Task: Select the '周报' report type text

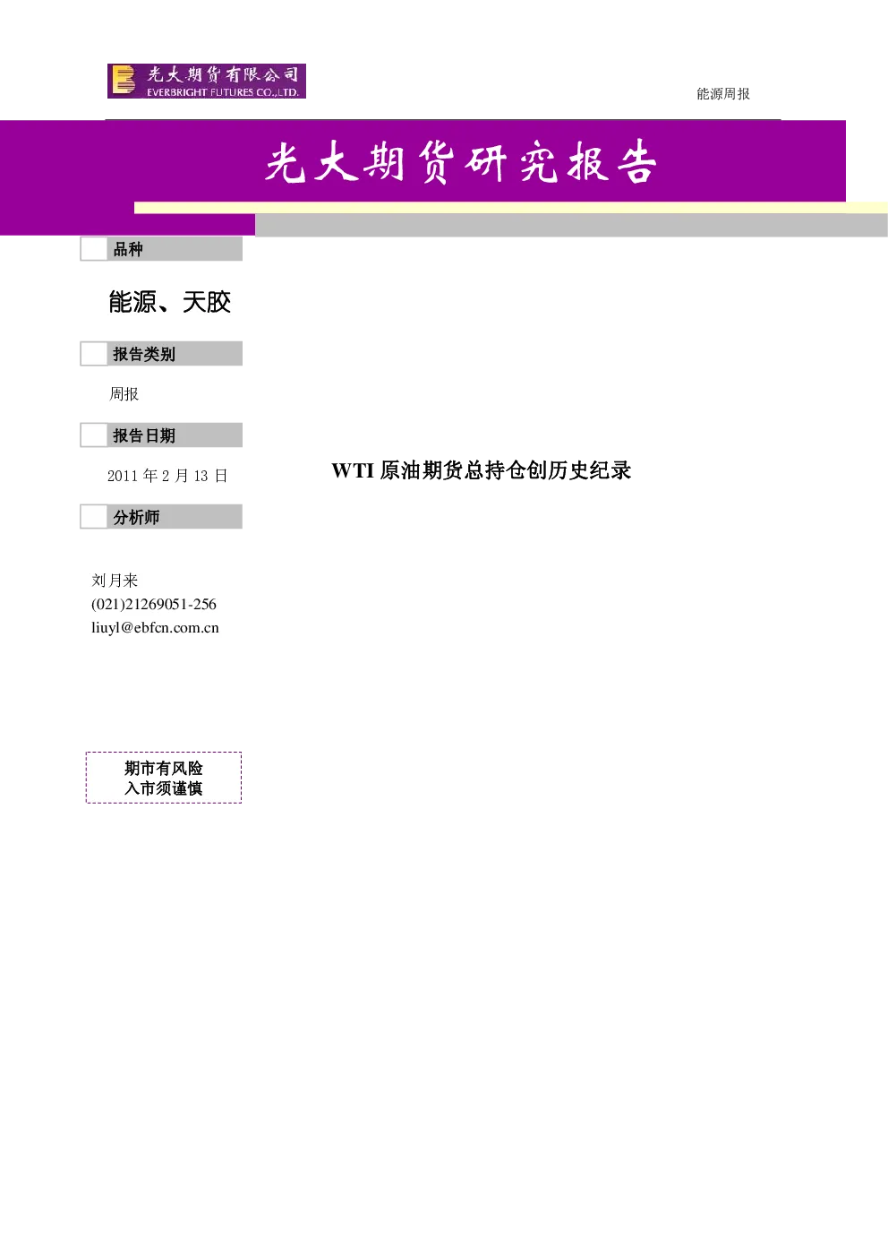Action: click(x=124, y=394)
